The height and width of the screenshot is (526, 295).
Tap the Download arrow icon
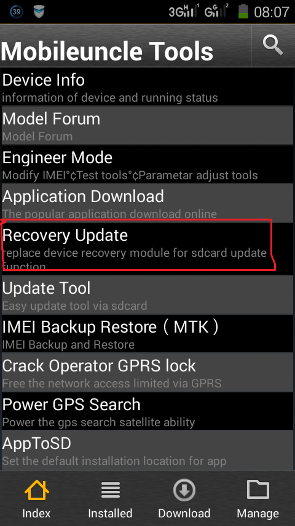coord(184,490)
